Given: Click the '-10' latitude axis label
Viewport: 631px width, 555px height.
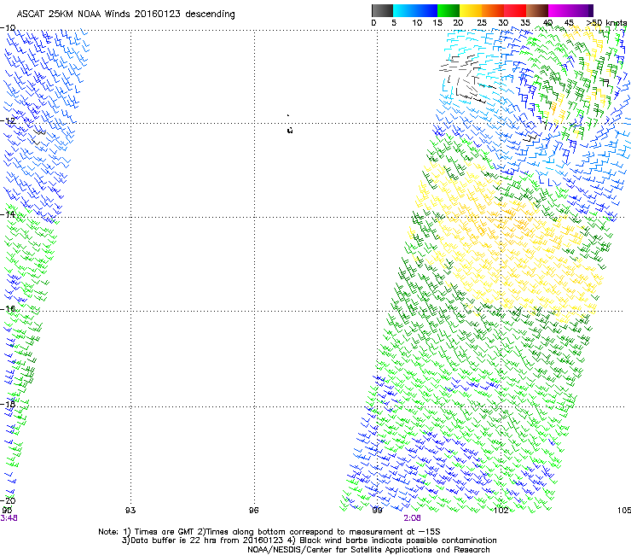Looking at the screenshot, I should pos(8,28).
